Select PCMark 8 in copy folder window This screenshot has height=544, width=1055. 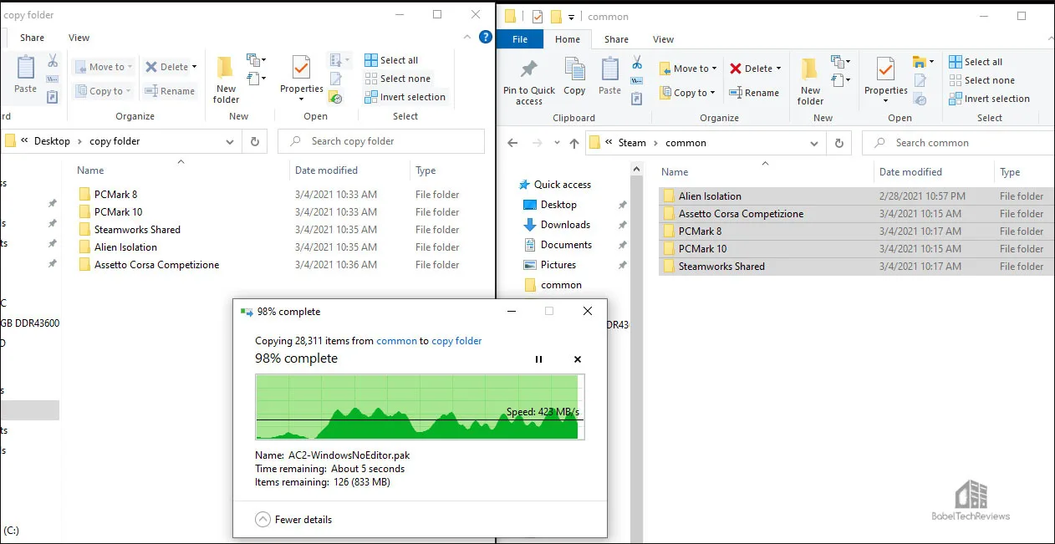tap(115, 195)
